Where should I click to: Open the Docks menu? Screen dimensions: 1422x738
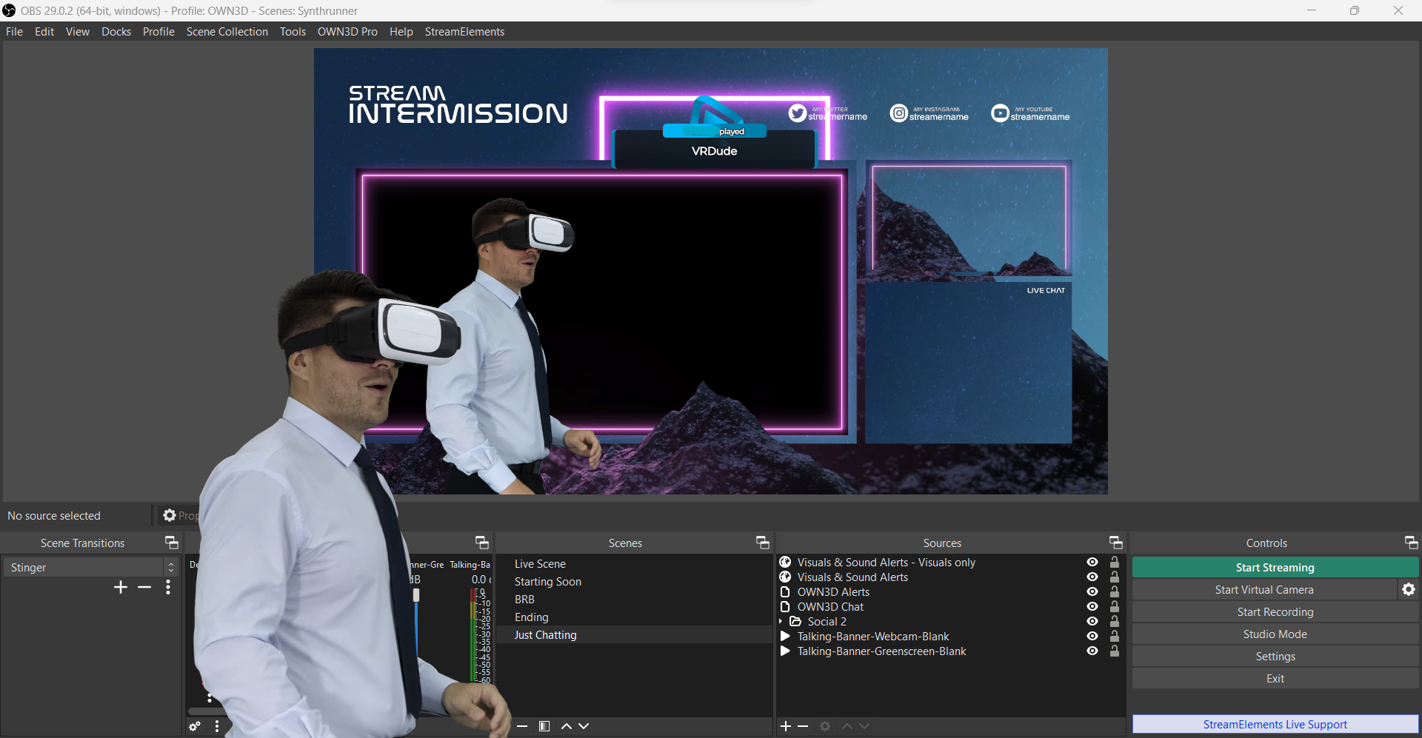click(x=116, y=31)
